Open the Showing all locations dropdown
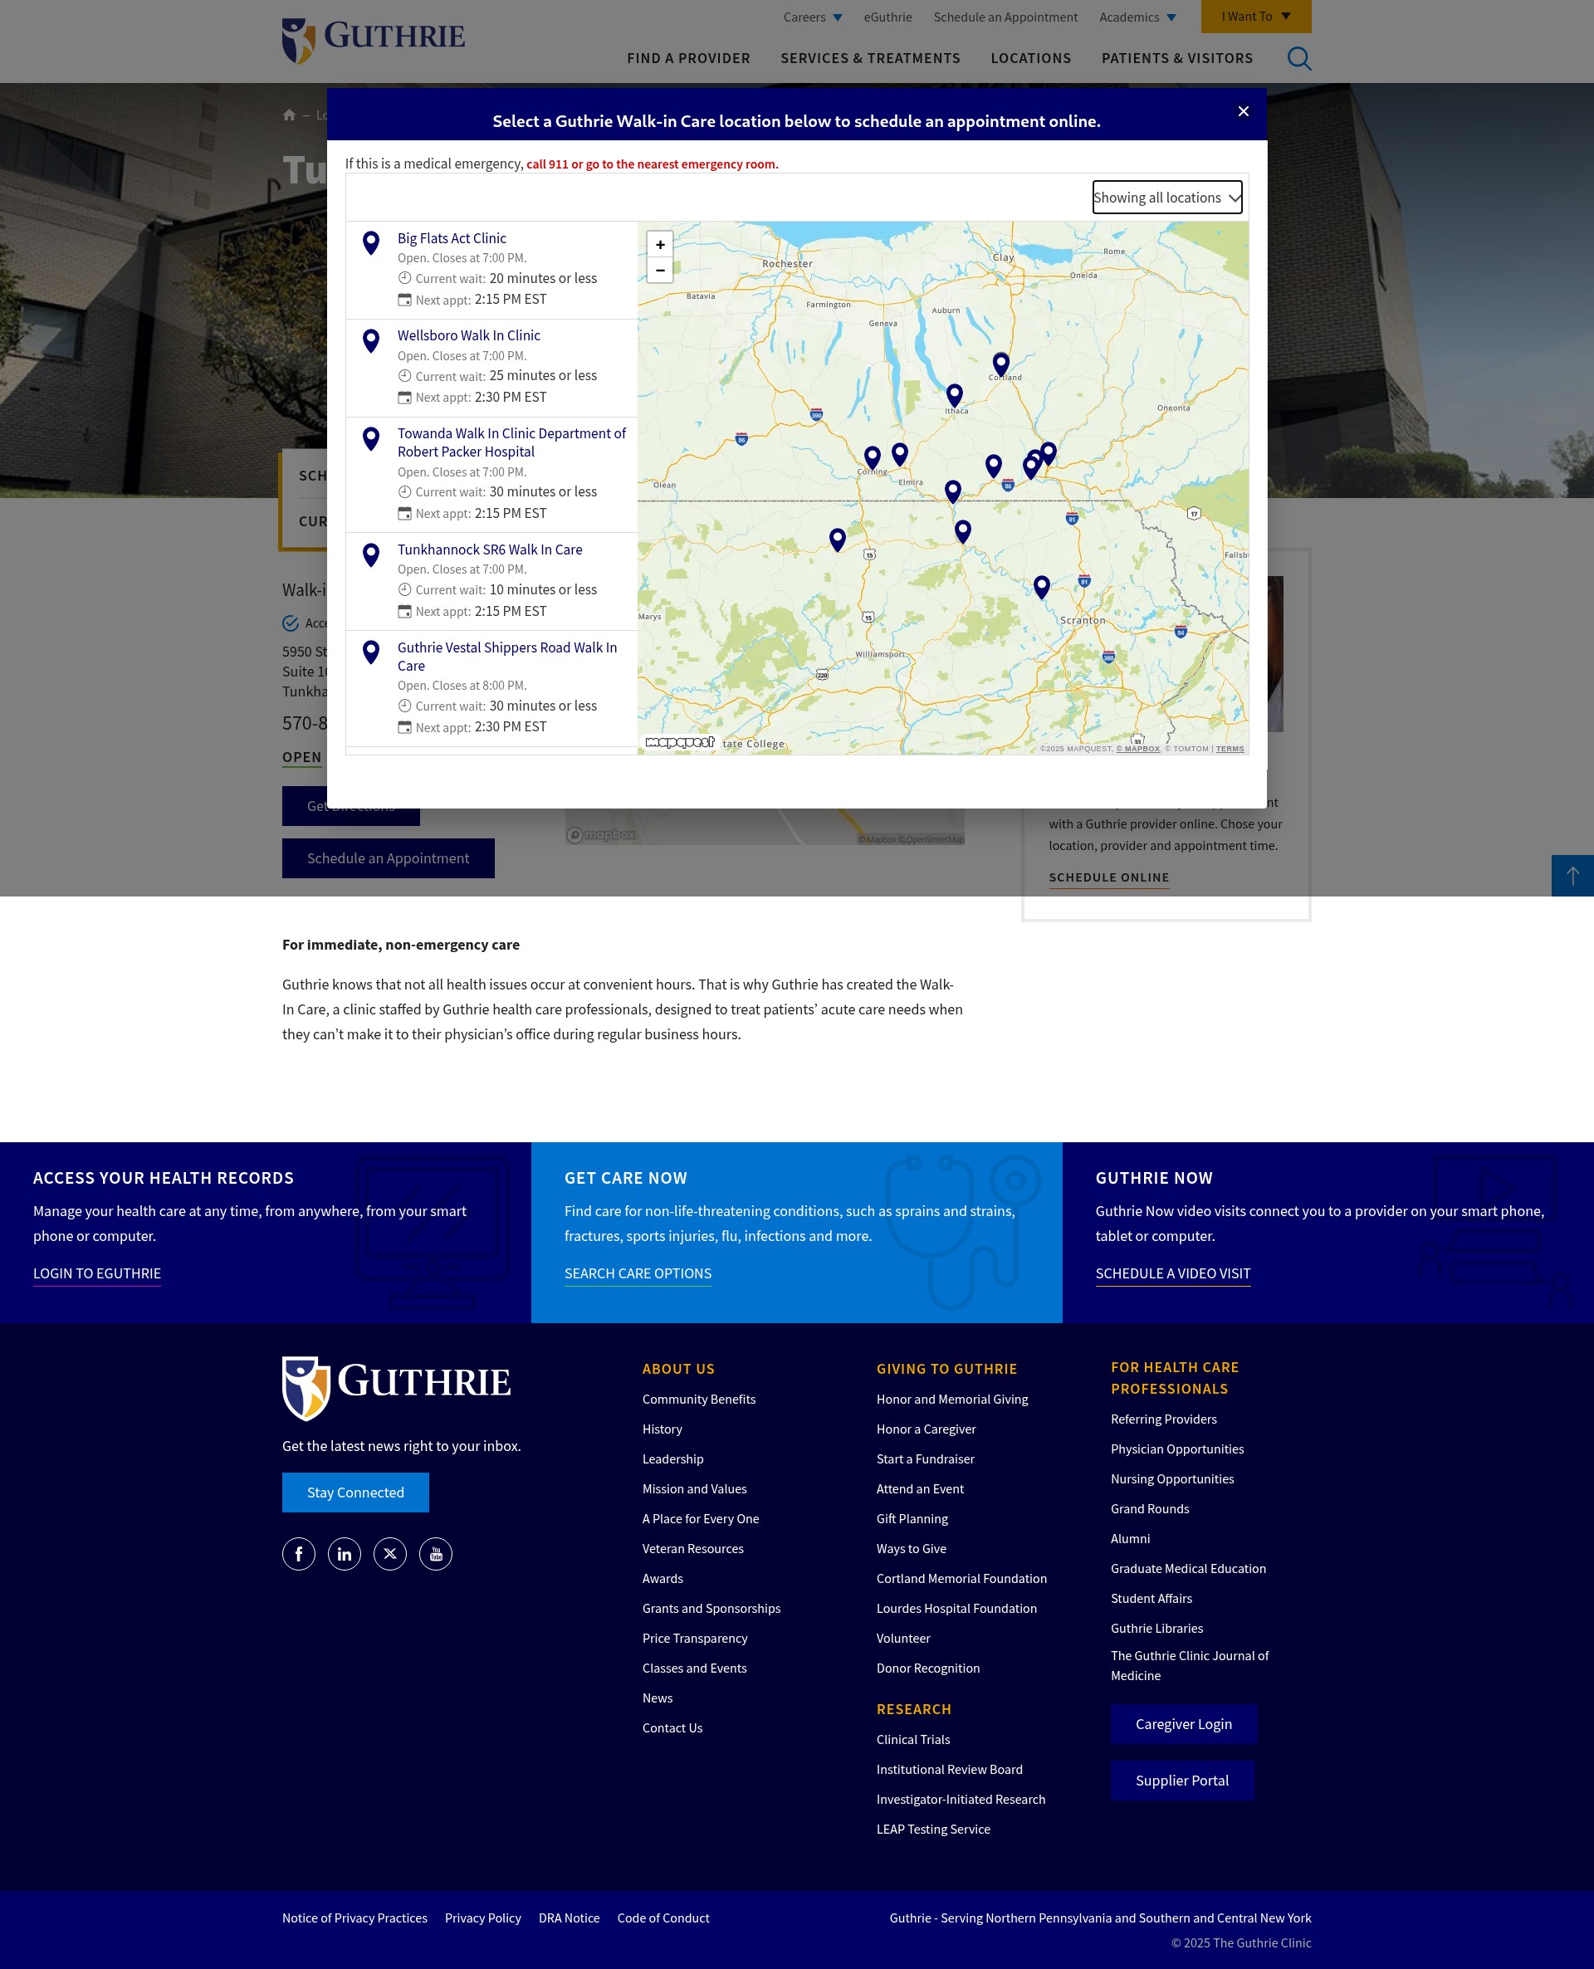1594x1969 pixels. 1167,198
